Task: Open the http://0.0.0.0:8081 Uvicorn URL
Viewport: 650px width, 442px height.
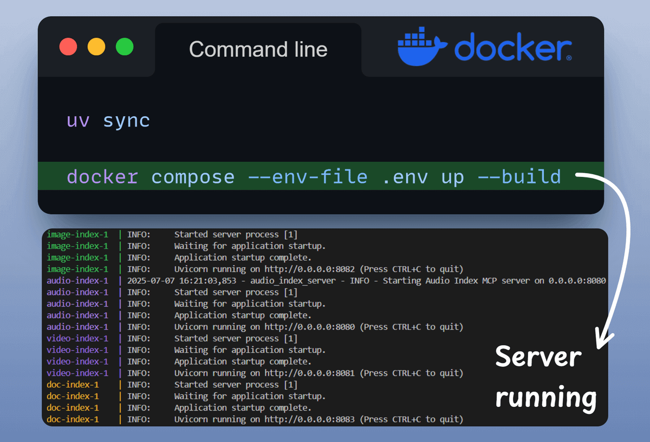Action: [x=310, y=373]
